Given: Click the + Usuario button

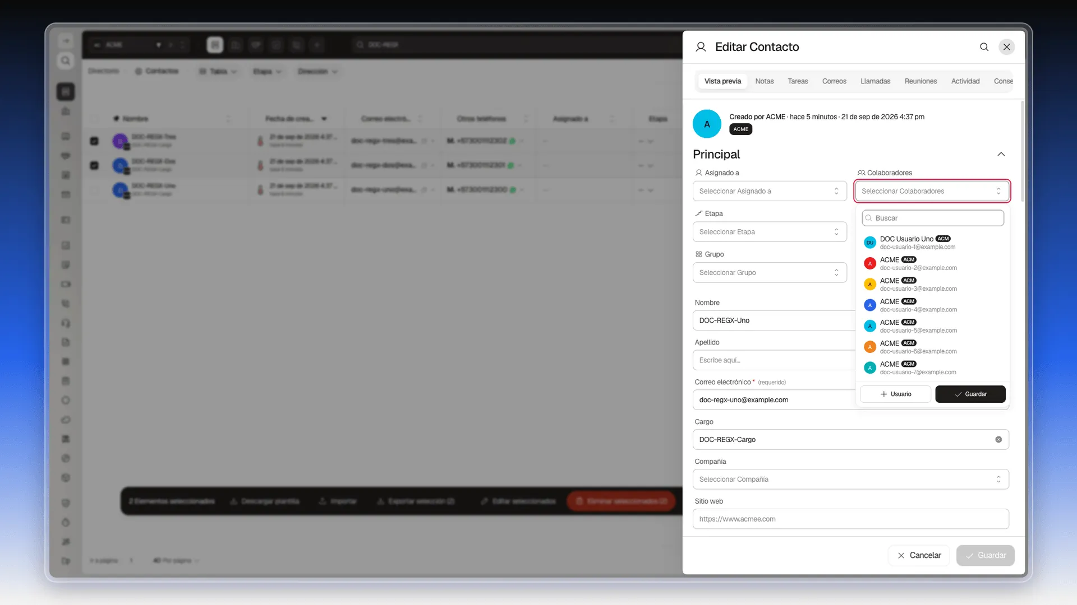Looking at the screenshot, I should pos(895,394).
